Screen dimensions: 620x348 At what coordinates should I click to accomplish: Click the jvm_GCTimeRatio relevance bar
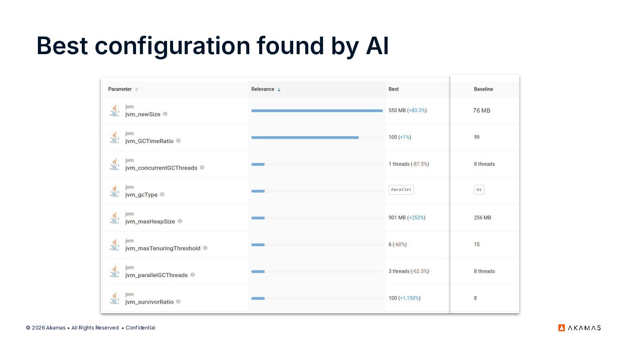click(305, 137)
